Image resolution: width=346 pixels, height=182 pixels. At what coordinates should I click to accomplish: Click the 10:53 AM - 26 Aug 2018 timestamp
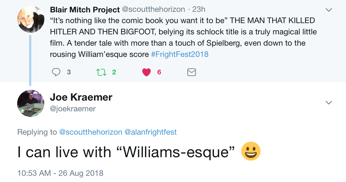(x=60, y=173)
